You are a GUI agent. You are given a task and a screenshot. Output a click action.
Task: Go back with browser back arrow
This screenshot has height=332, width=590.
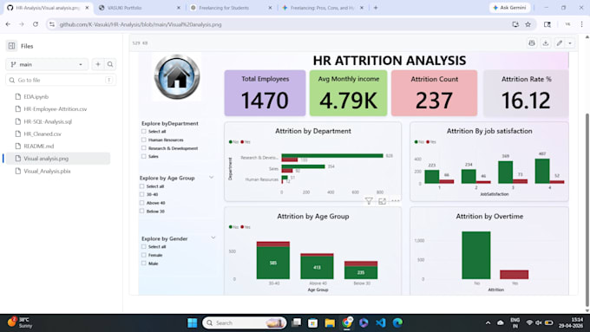[8, 24]
